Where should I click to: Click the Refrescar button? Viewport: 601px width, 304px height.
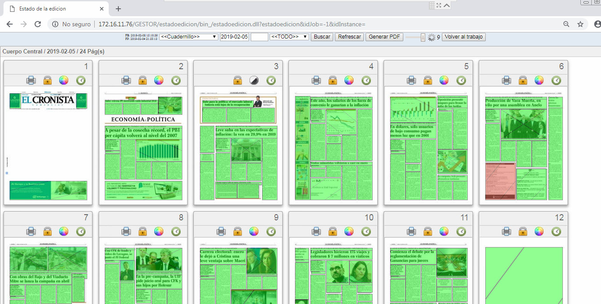349,37
